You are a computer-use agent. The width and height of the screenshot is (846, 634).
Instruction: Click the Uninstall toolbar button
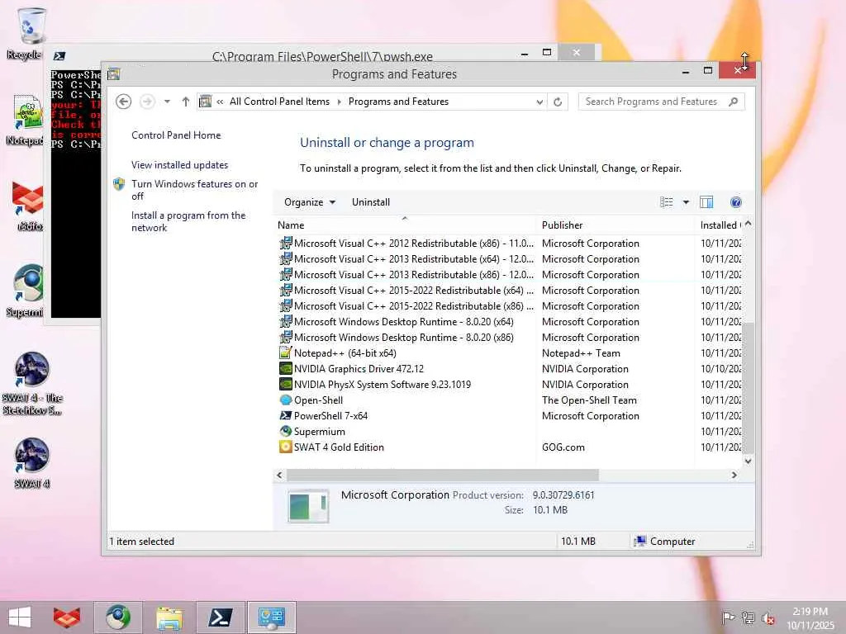point(371,202)
